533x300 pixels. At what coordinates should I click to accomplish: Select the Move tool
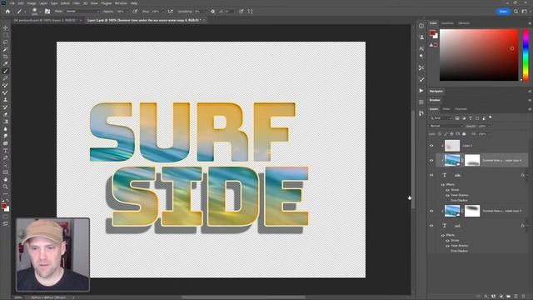tap(6, 27)
